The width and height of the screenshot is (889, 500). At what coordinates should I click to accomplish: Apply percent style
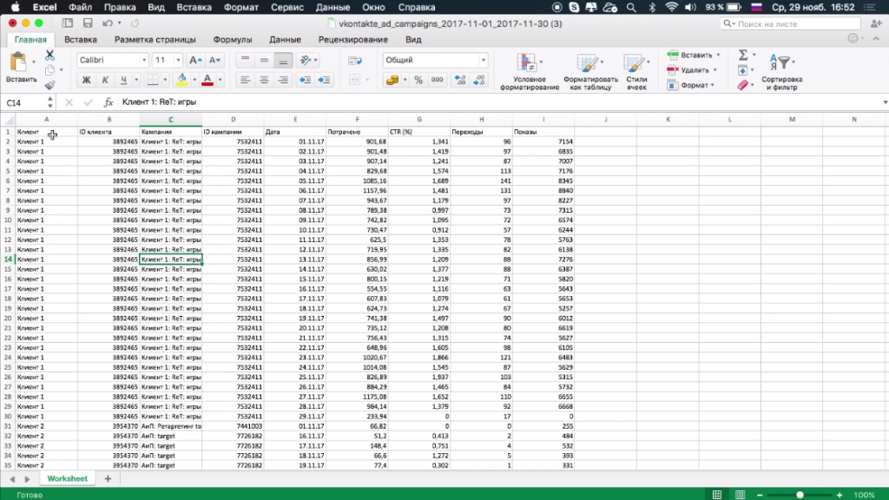(418, 80)
